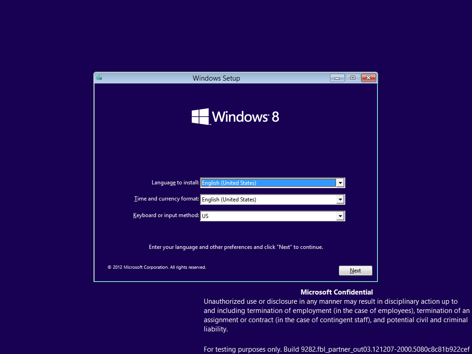Click the "Enter your language and other preferences" instruction

(236, 247)
